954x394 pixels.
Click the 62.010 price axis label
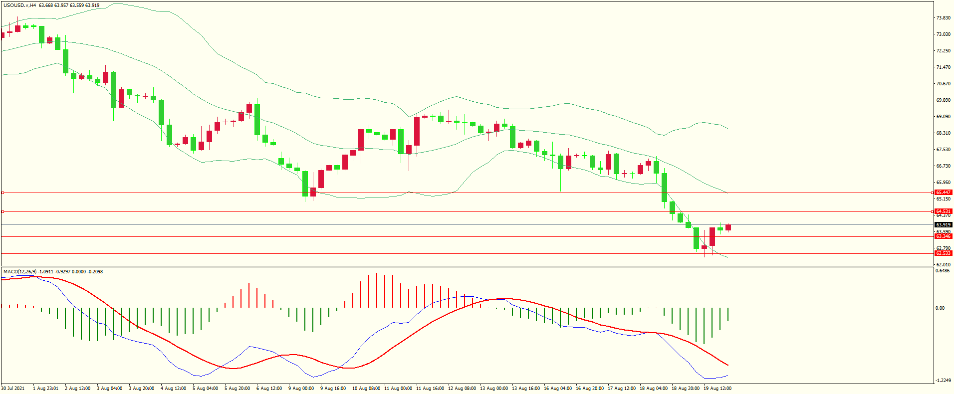click(943, 265)
